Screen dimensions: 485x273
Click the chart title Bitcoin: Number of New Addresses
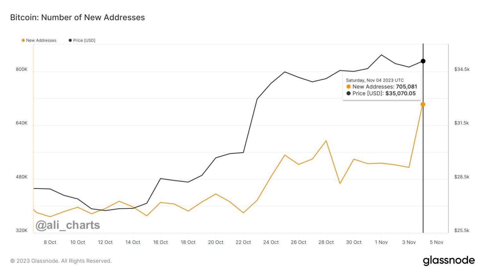[x=77, y=17]
